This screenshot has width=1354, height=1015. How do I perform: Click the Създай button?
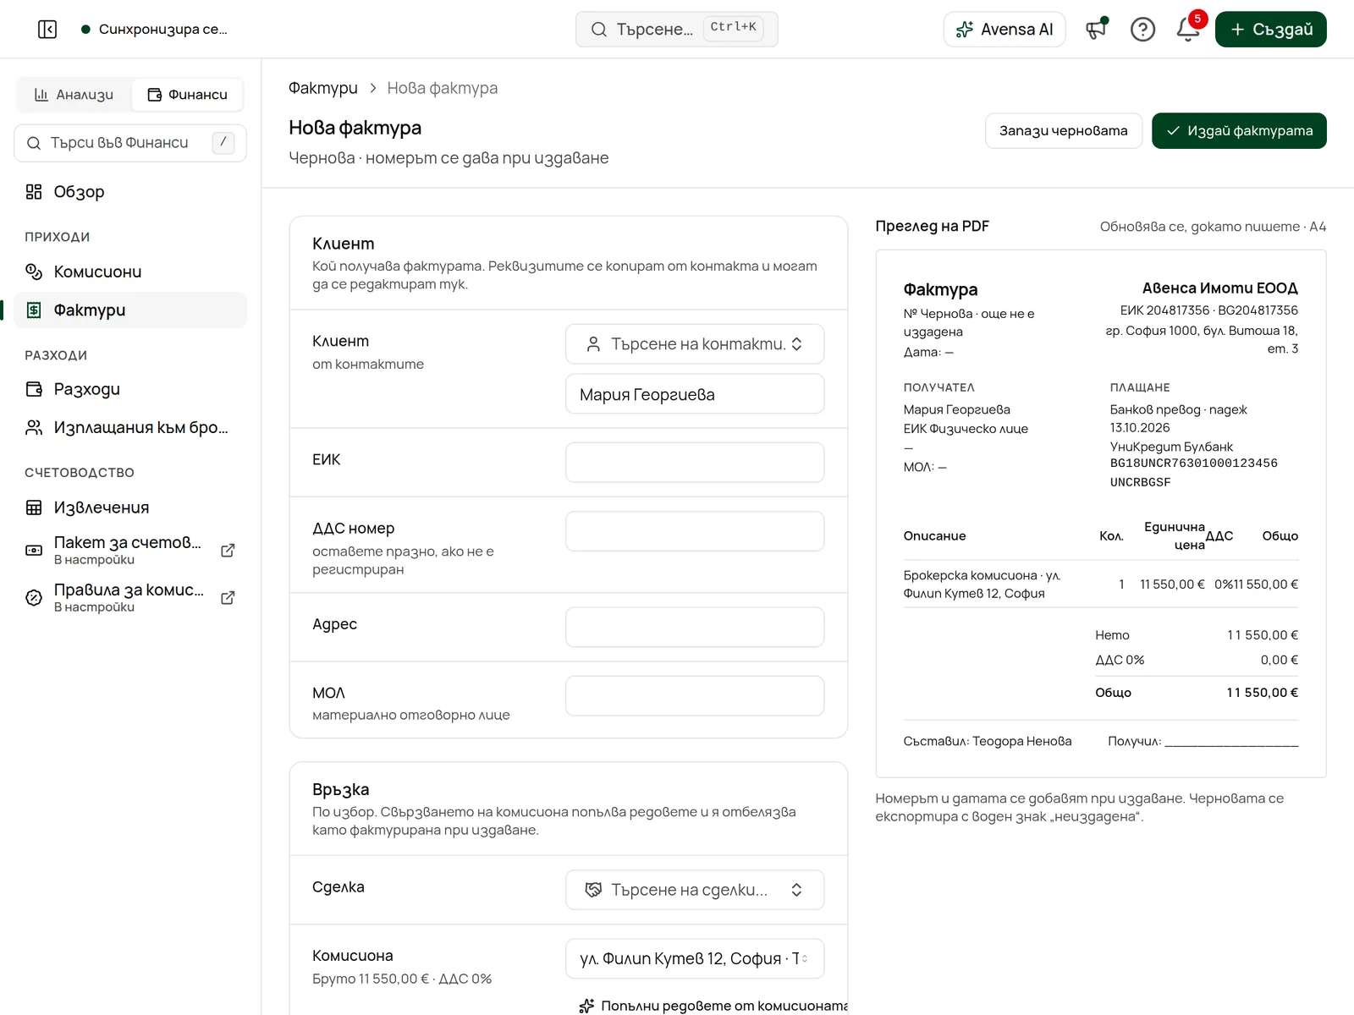pos(1271,30)
